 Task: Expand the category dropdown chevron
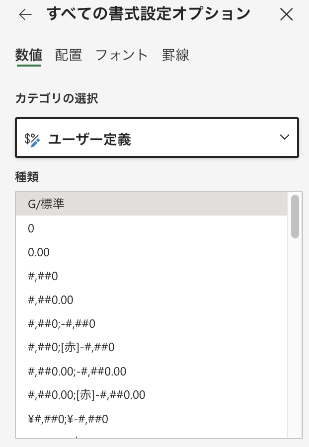[x=284, y=138]
